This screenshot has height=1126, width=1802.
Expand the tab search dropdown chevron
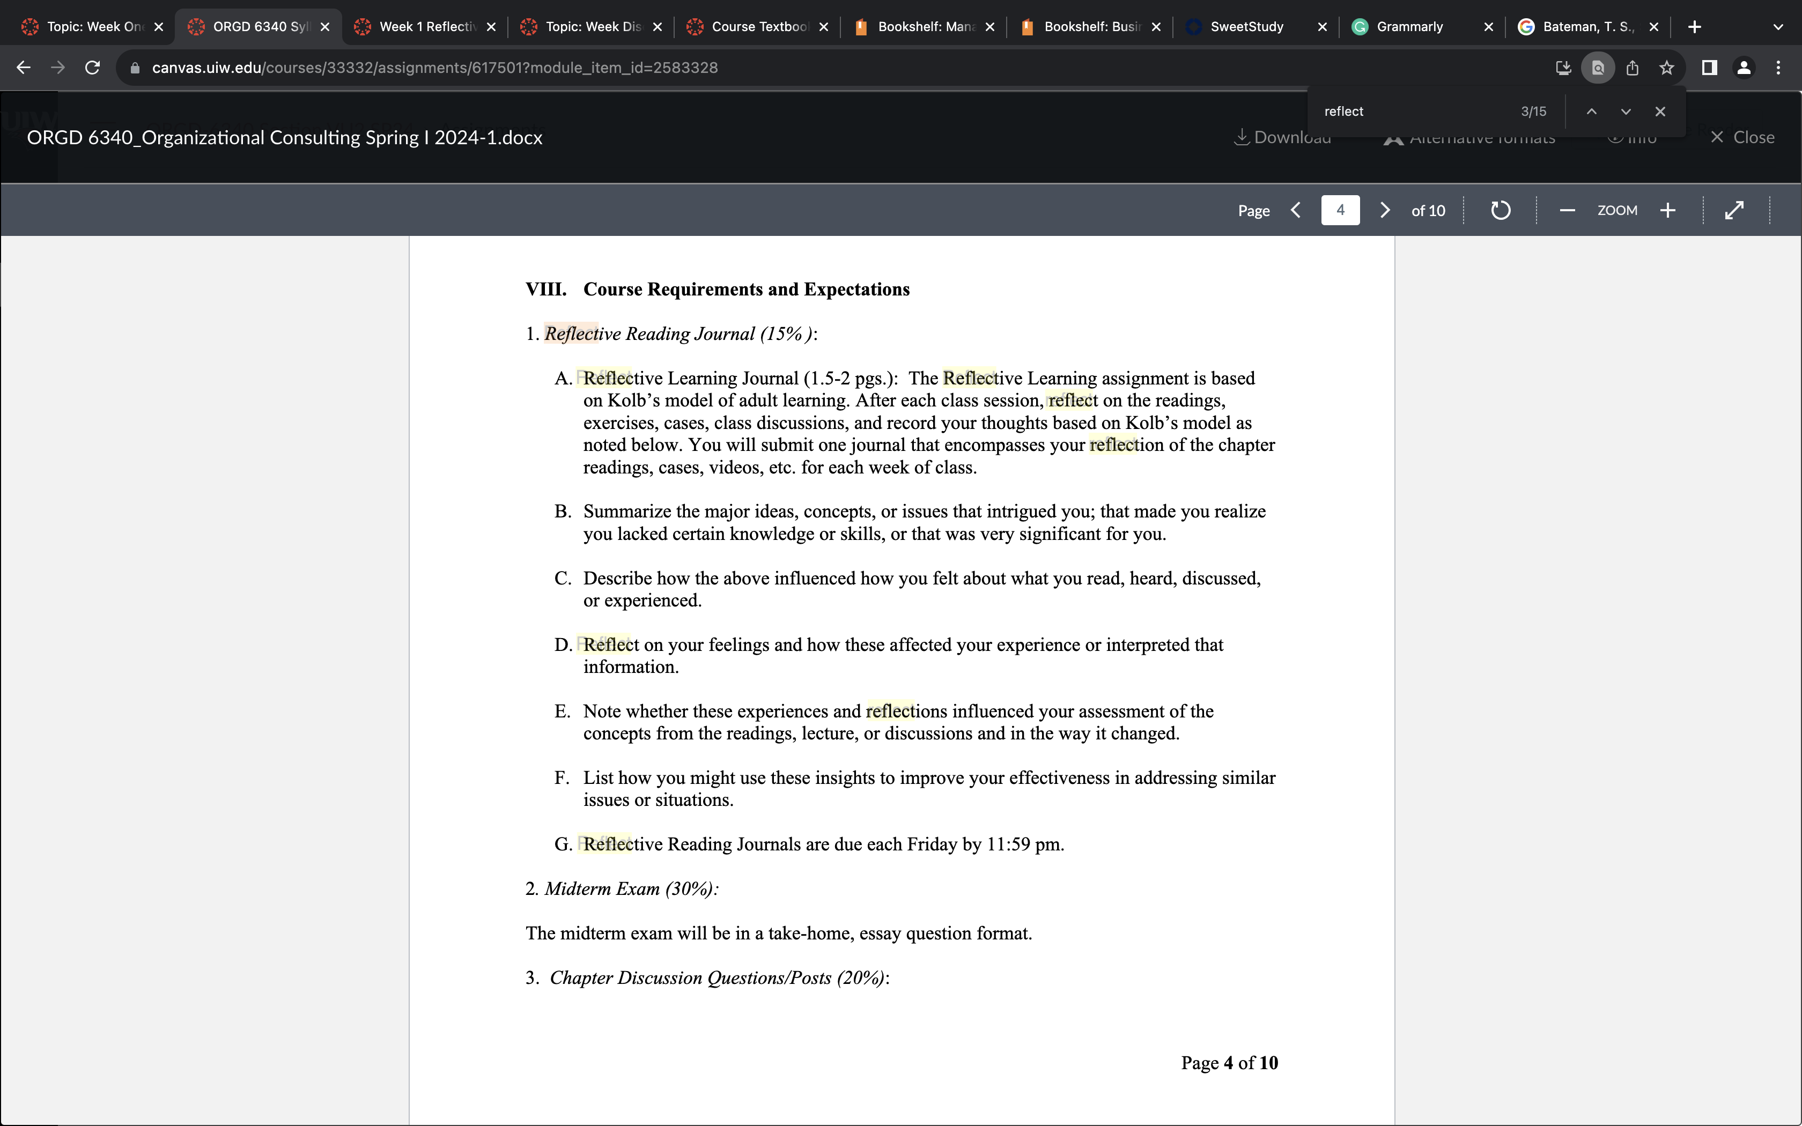(1778, 27)
